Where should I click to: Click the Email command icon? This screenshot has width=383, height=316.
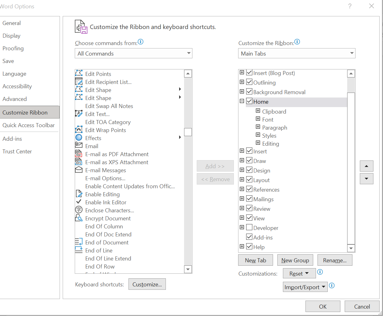click(79, 145)
